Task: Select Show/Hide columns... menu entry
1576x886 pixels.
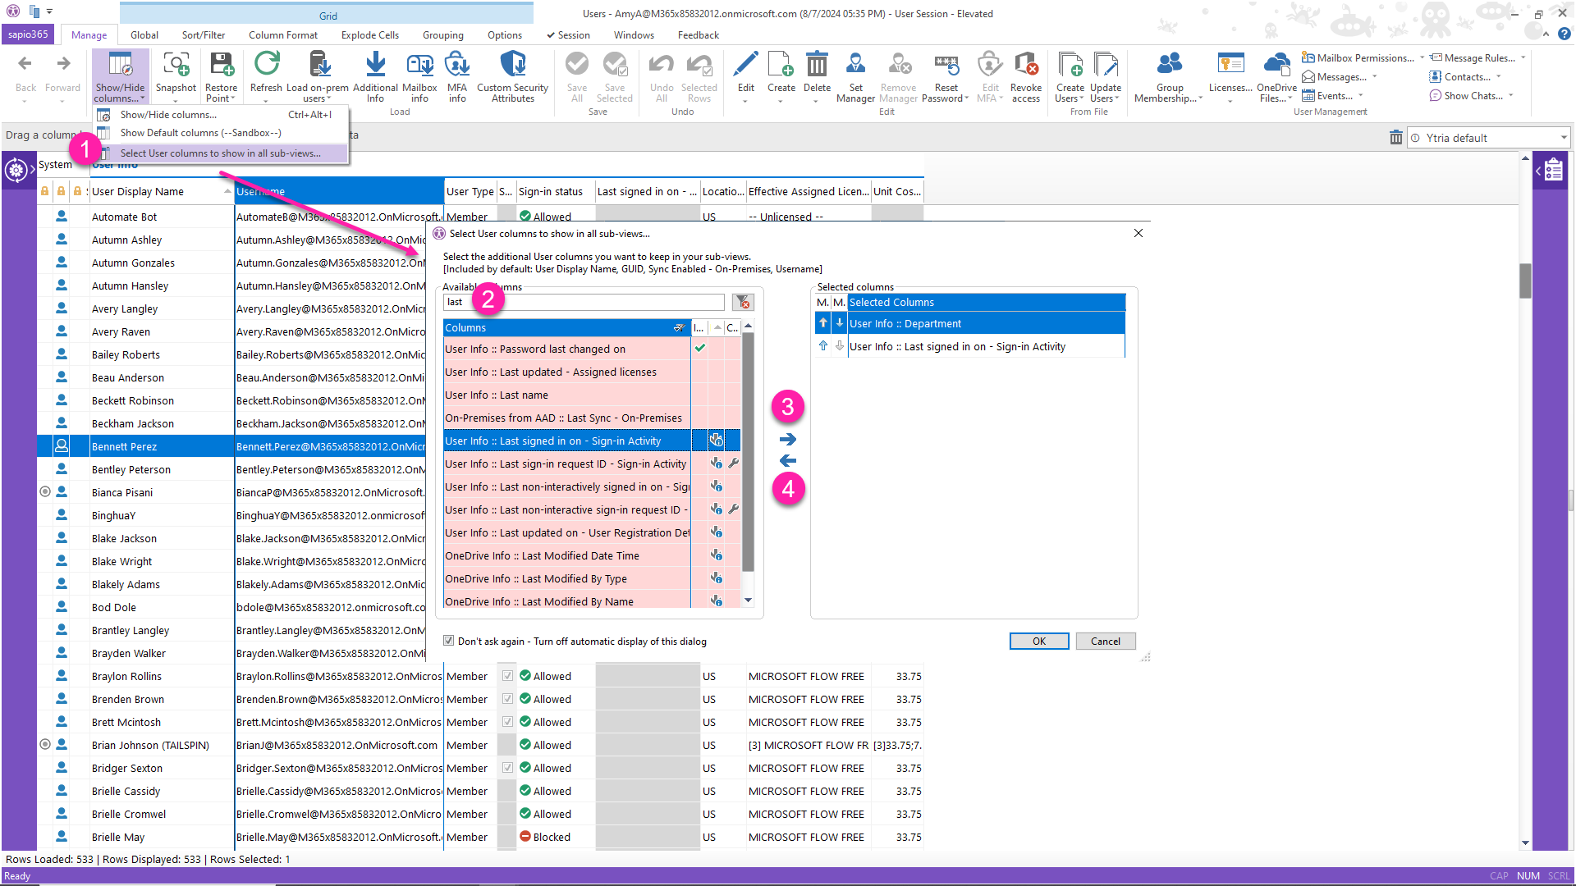Action: click(222, 115)
